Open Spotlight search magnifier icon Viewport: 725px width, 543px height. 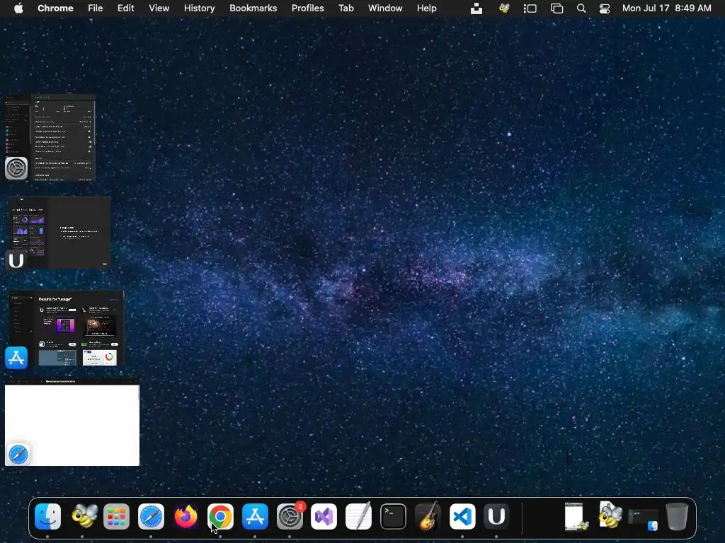coord(581,8)
